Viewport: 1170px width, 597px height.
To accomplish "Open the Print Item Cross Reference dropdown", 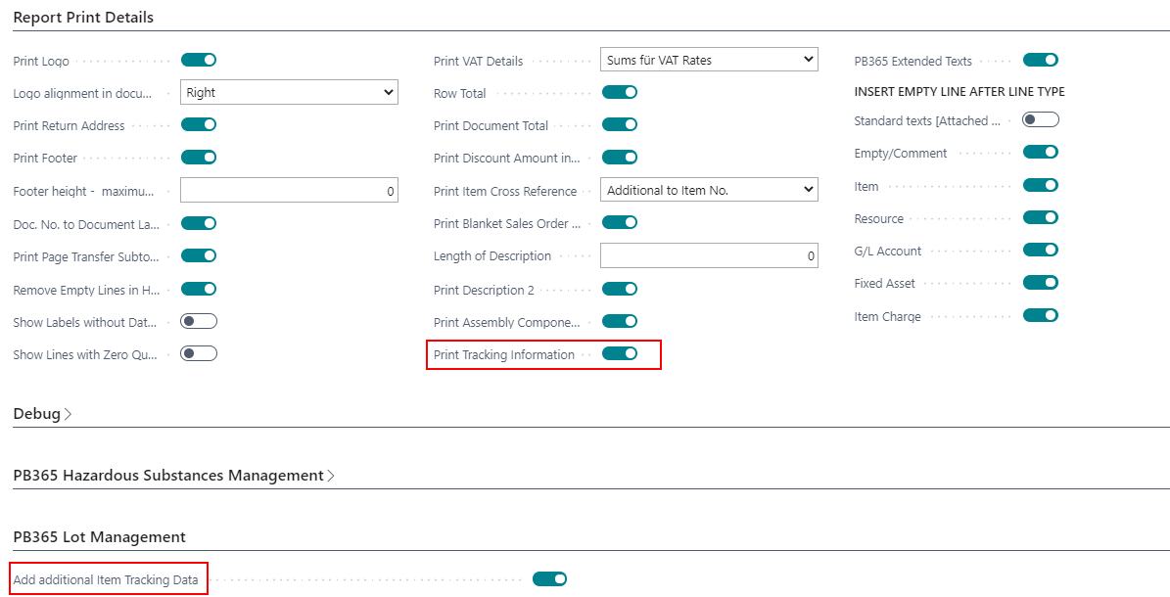I will (x=709, y=190).
